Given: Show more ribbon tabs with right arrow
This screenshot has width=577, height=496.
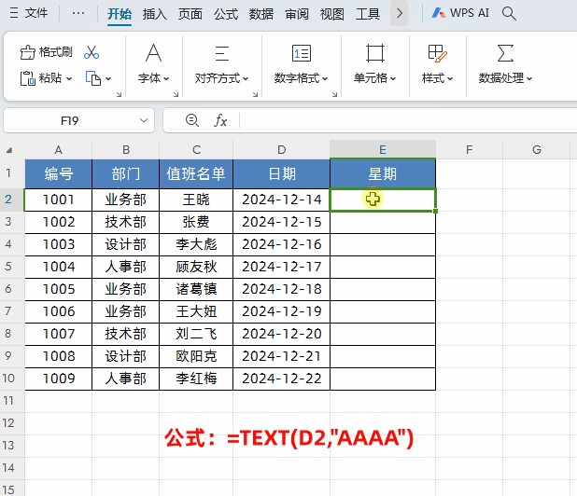Looking at the screenshot, I should point(400,14).
